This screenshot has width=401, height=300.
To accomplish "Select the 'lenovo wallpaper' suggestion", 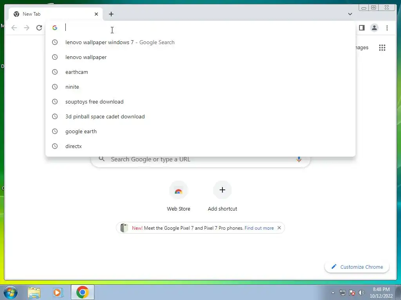I will (x=200, y=57).
